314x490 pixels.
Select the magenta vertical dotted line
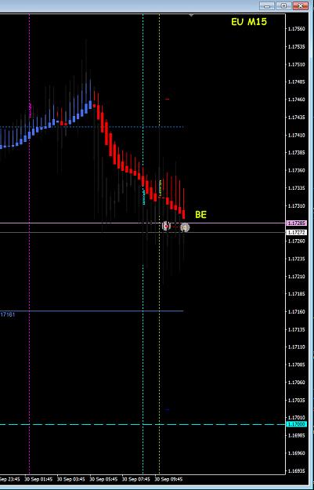click(x=29, y=244)
